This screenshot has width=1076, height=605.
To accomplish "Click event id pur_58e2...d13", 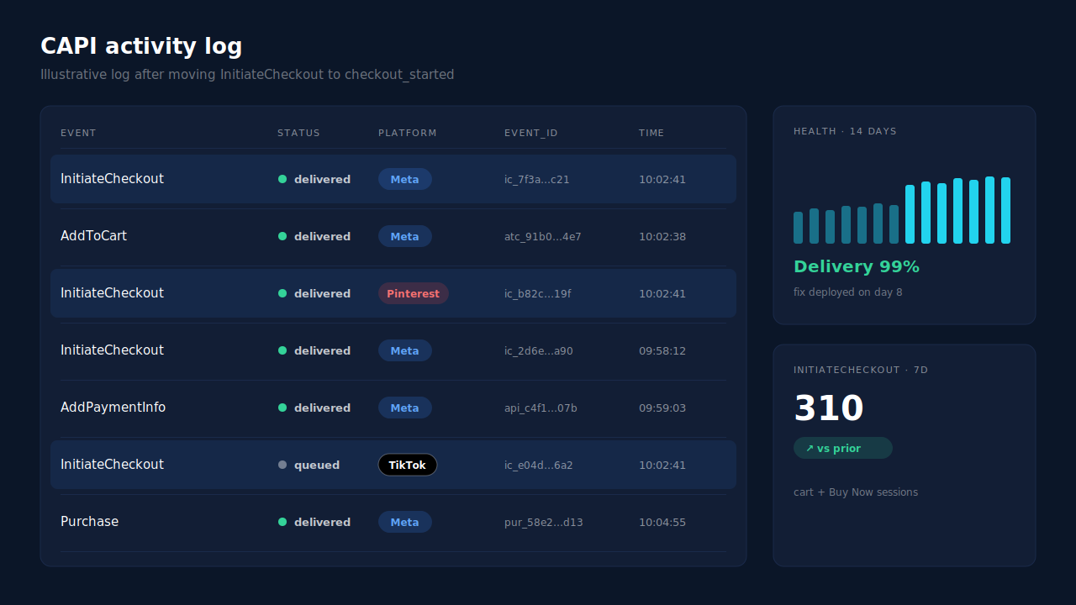I will click(544, 522).
